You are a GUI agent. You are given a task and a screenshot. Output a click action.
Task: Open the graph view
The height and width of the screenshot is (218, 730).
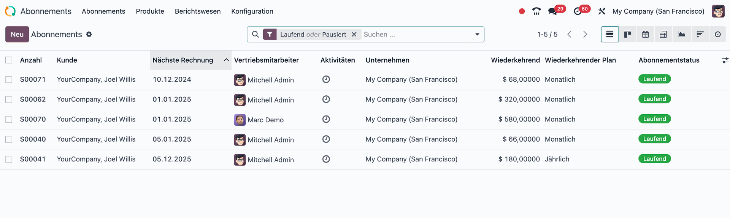click(x=681, y=35)
